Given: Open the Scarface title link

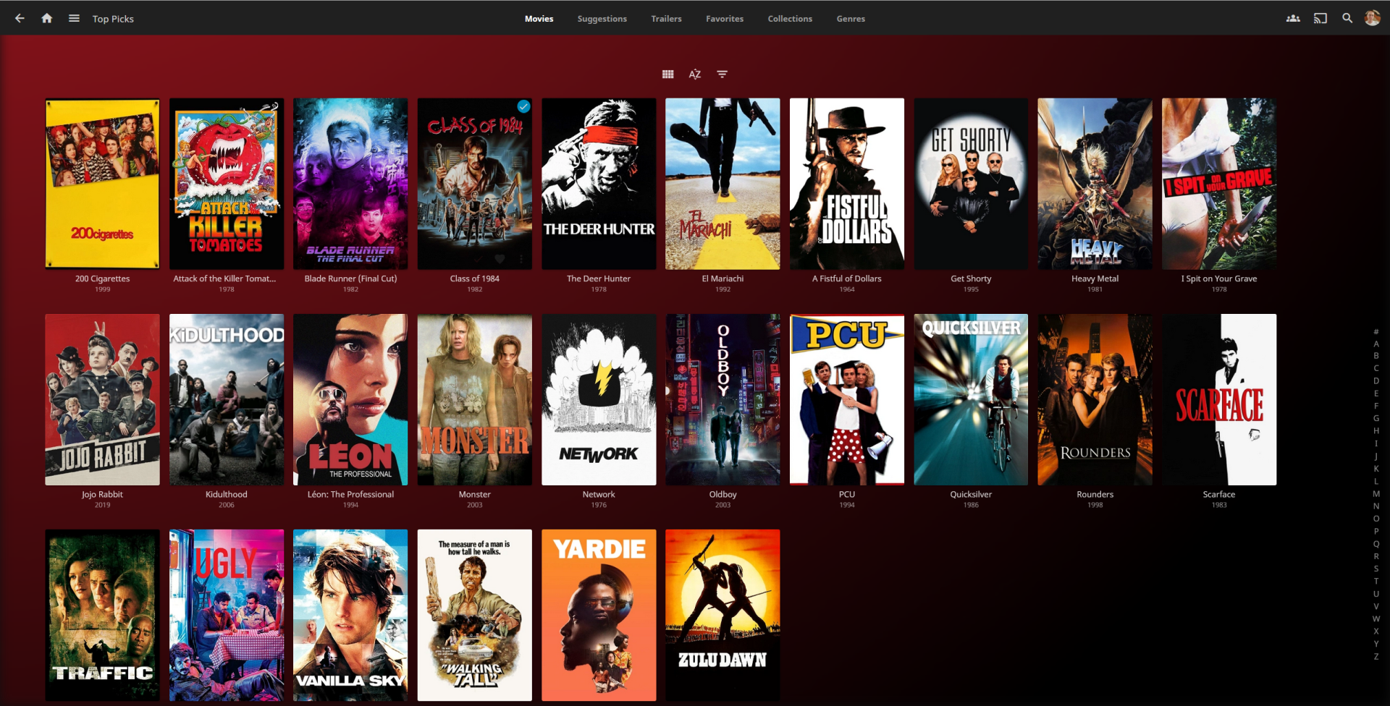Looking at the screenshot, I should [1219, 495].
